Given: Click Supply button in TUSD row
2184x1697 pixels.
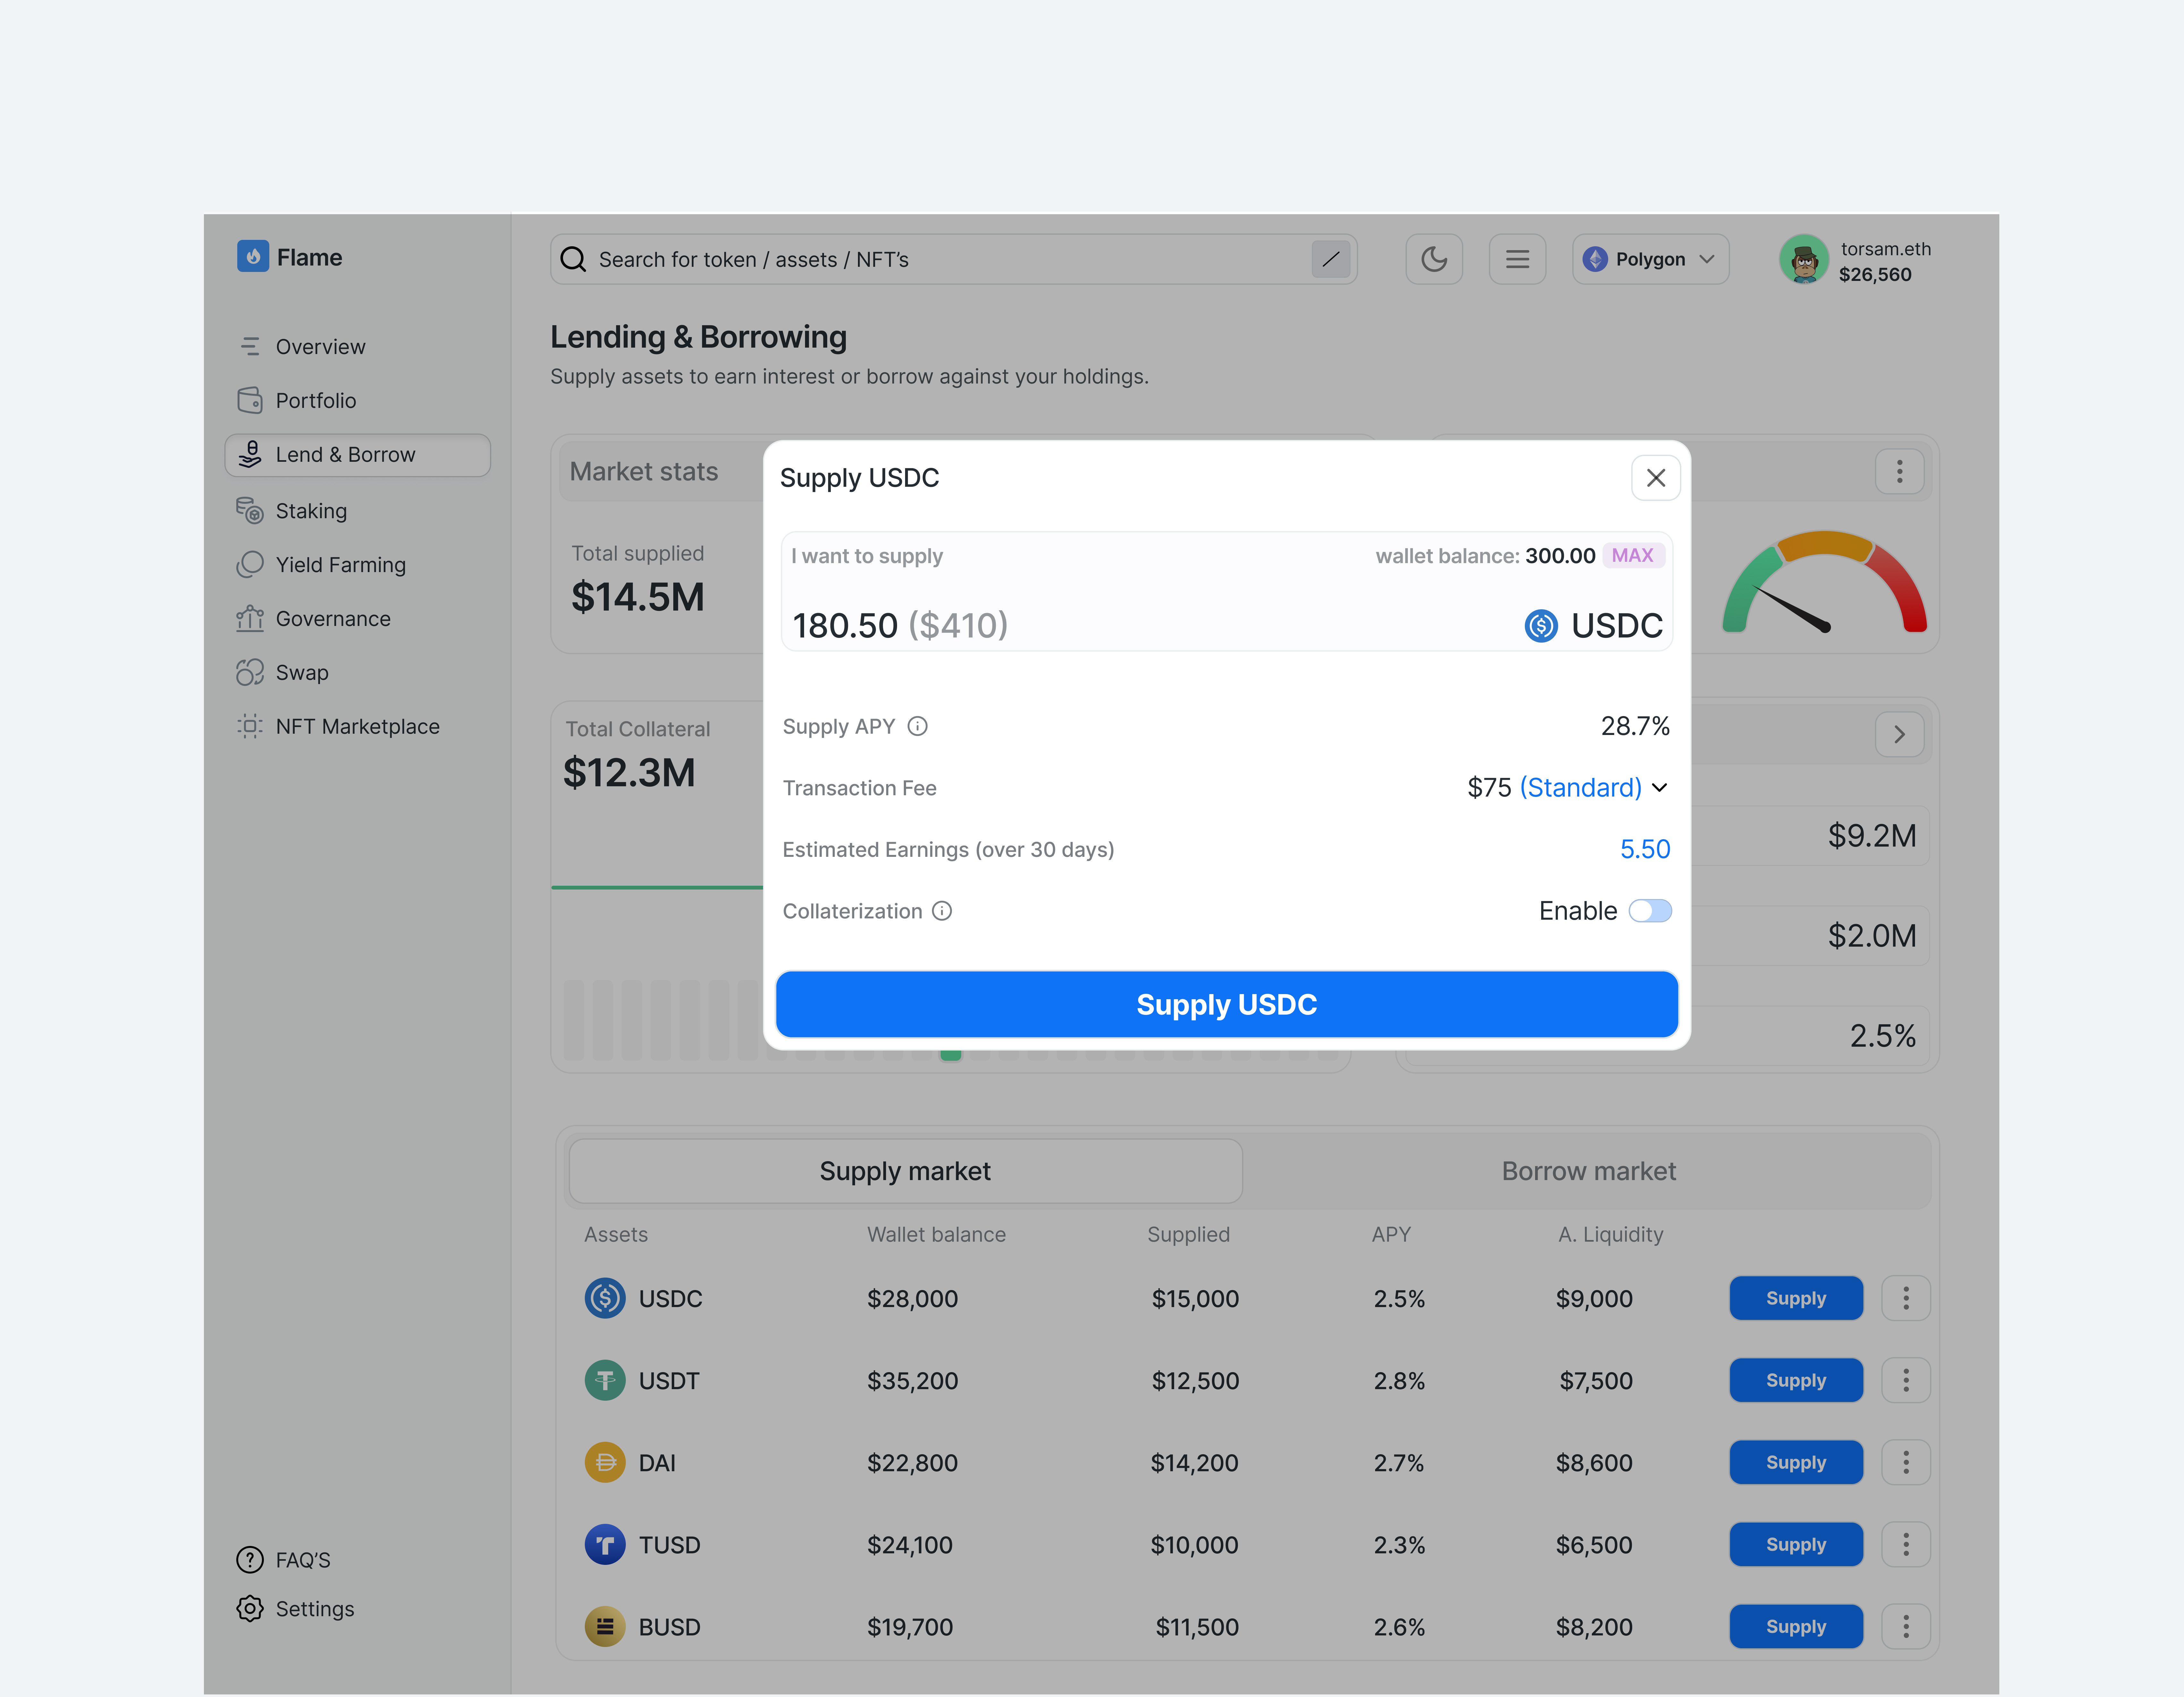Looking at the screenshot, I should click(1796, 1544).
